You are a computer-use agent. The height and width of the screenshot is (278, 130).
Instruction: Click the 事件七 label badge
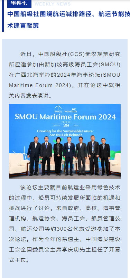click(19, 3)
